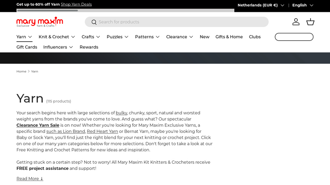Click the Shop Yarn Deals link
The height and width of the screenshot is (185, 330).
tap(76, 5)
